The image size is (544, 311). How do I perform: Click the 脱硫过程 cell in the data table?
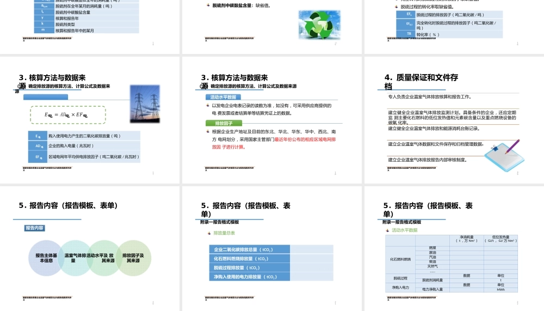tap(400, 278)
